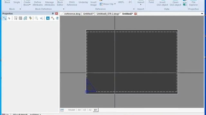Open the A4 layout tab
Screen dimensions: 206x115
tap(79, 110)
